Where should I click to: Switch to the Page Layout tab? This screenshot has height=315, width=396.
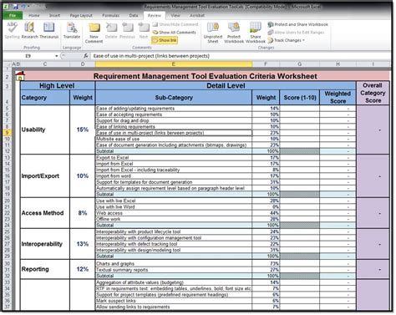click(81, 16)
